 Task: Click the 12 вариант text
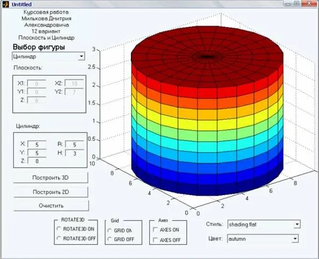click(x=46, y=31)
